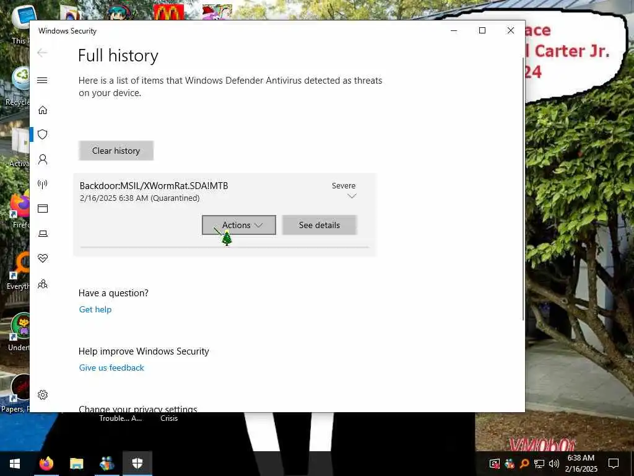Open the Actions dropdown for the threat
This screenshot has height=476, width=634.
tap(239, 225)
